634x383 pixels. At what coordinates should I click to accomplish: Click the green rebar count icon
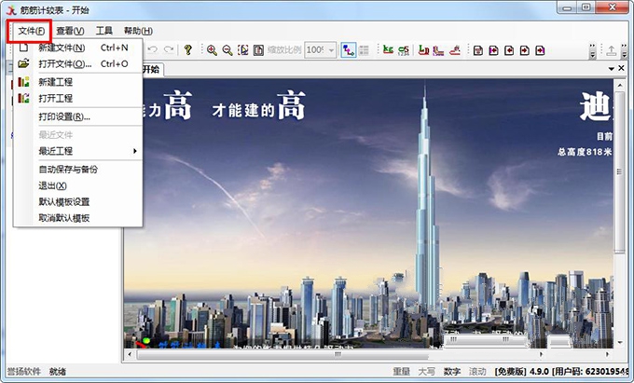coord(404,50)
